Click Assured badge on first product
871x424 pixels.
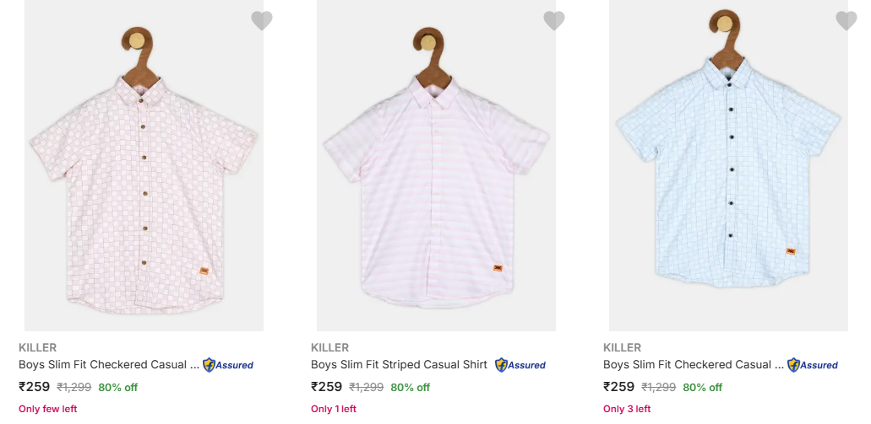pos(228,365)
